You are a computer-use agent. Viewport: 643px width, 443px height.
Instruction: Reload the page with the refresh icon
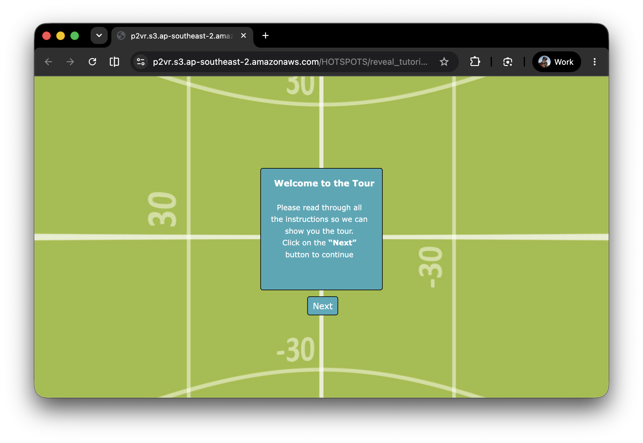[x=92, y=62]
